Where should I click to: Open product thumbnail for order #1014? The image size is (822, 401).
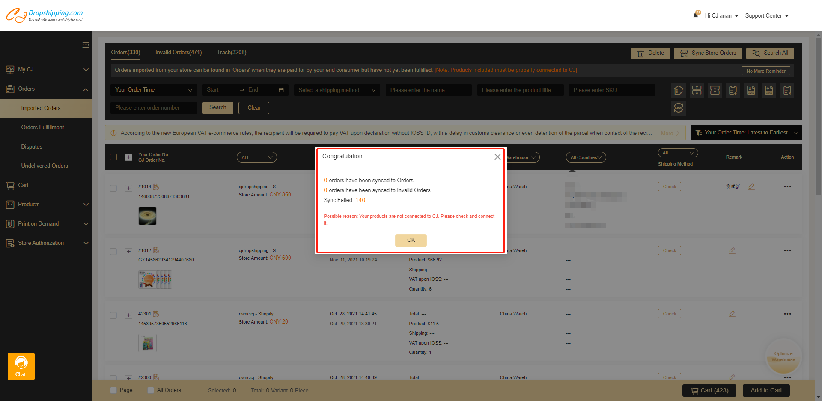[147, 216]
